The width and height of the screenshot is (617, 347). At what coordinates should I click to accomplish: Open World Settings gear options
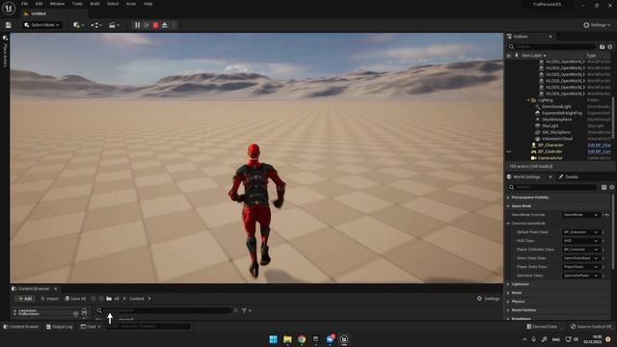coord(611,187)
